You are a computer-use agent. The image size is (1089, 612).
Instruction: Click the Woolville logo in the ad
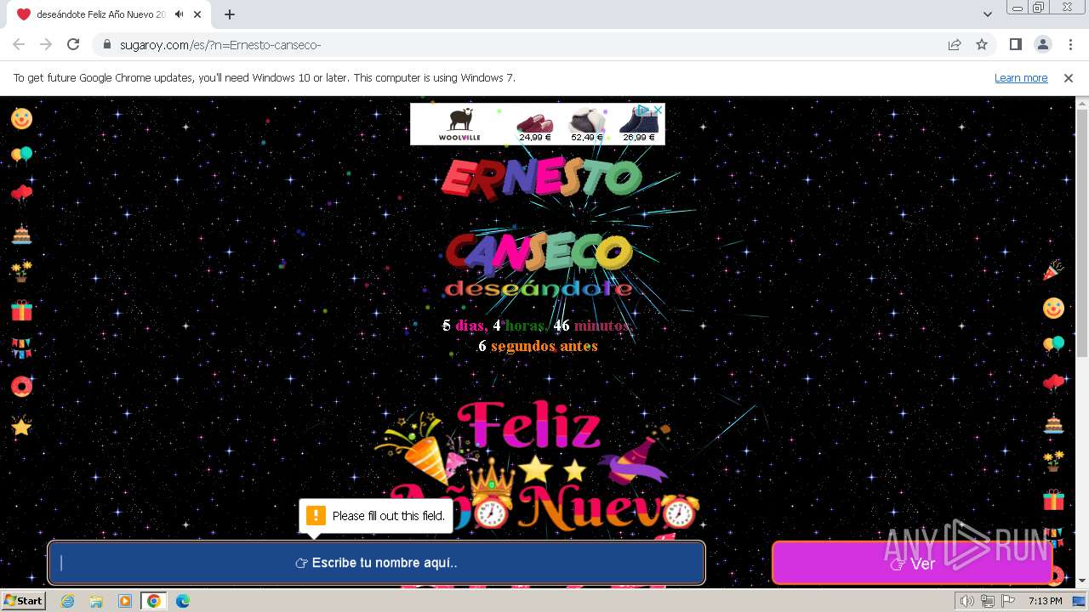(459, 124)
